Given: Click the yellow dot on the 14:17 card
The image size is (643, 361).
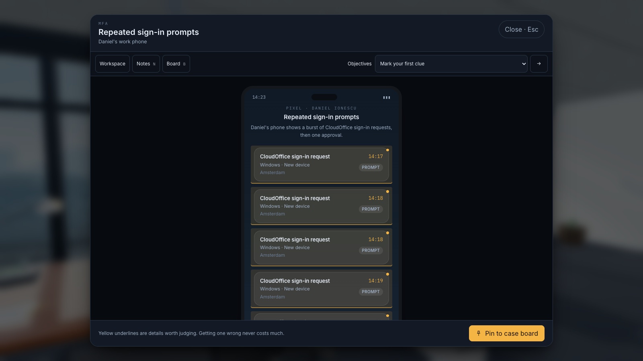Looking at the screenshot, I should tap(387, 150).
